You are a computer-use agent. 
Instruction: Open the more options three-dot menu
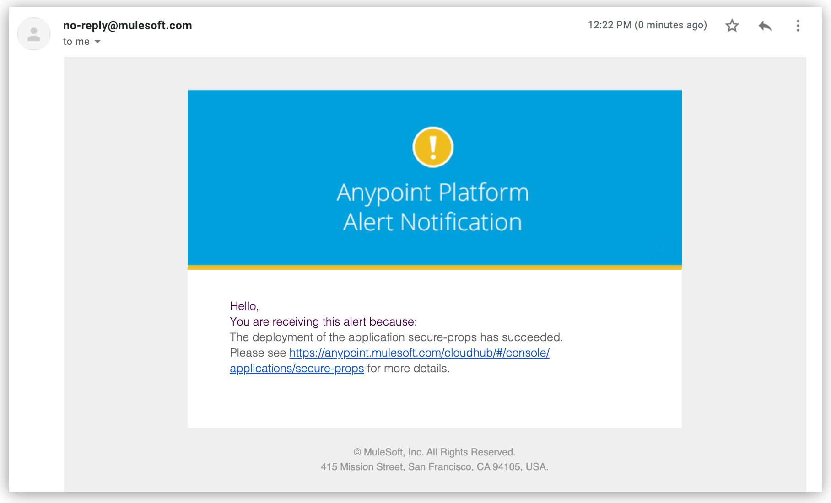coord(798,26)
